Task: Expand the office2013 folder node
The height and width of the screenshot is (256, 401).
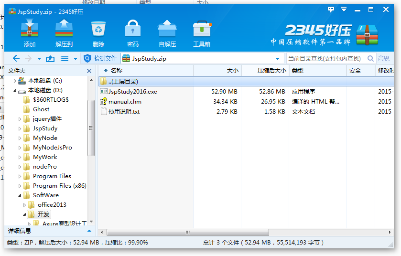Action: coord(24,205)
